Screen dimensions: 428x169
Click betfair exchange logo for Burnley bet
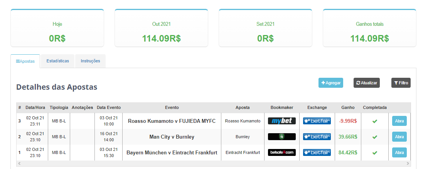tap(317, 137)
